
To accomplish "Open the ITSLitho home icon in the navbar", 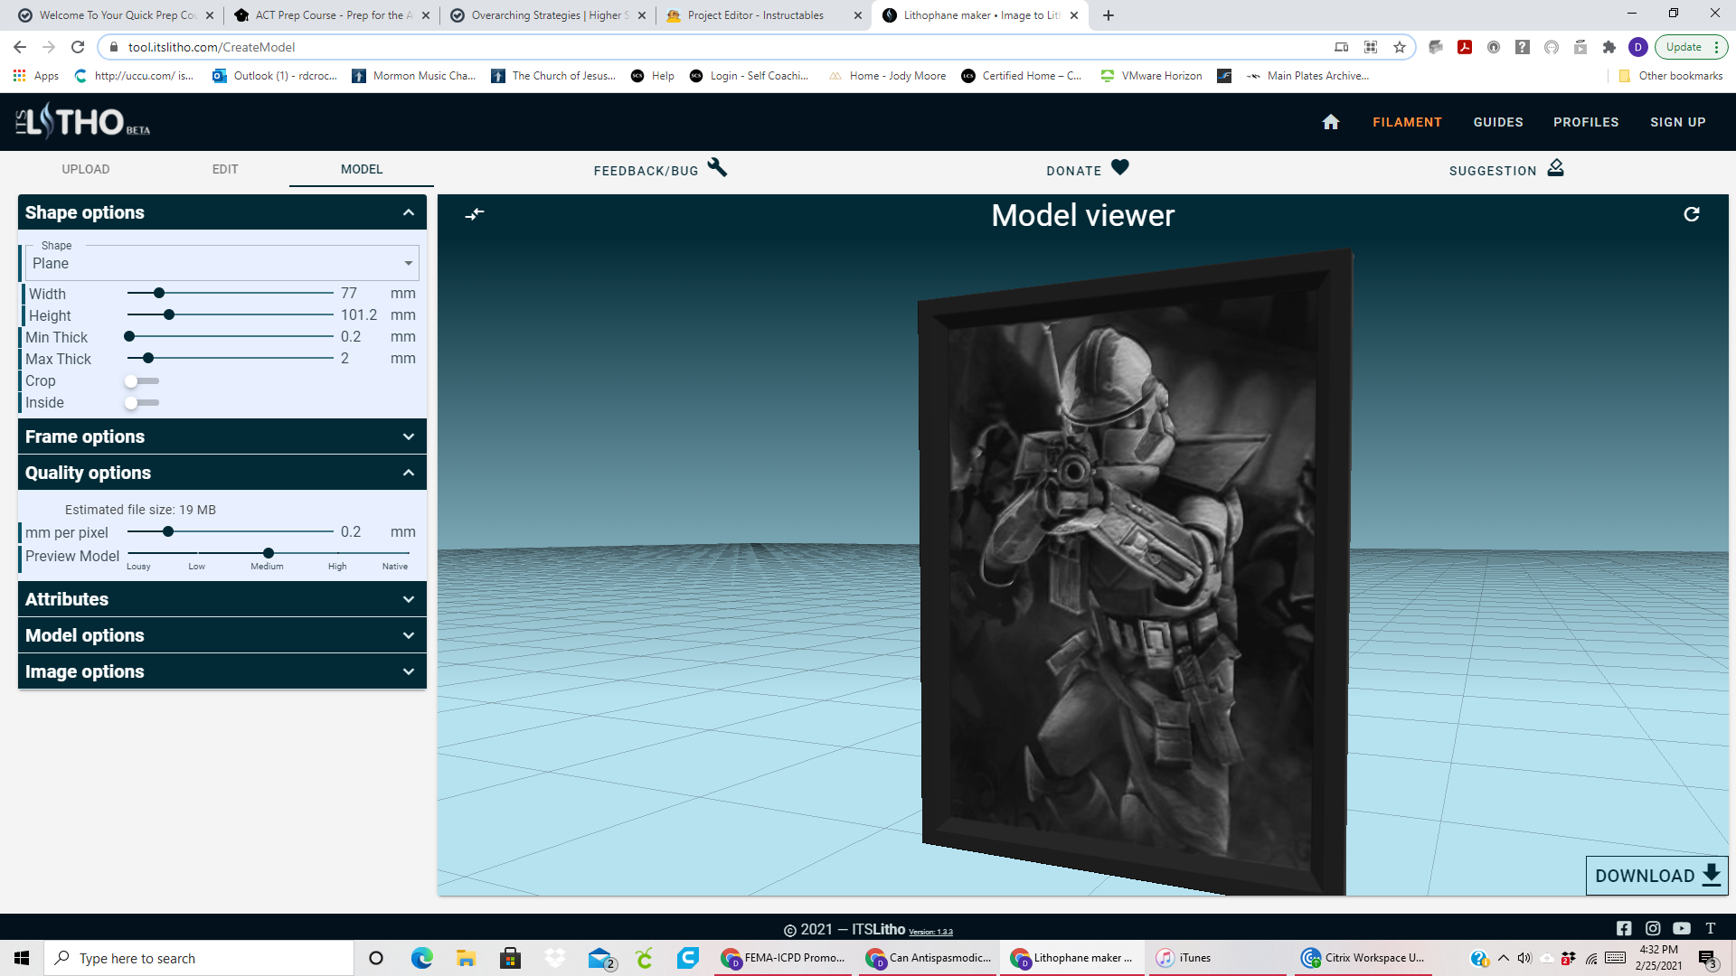I will pyautogui.click(x=1330, y=122).
